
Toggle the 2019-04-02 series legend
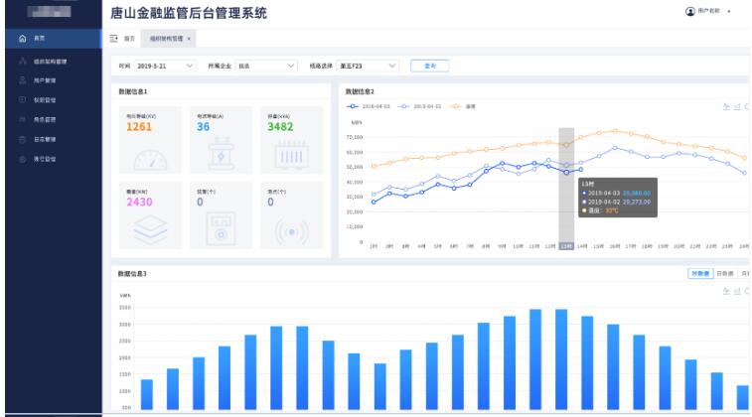[422, 104]
